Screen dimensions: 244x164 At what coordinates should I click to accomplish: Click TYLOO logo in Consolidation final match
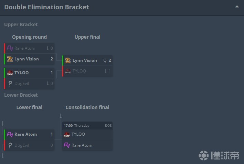[67, 134]
